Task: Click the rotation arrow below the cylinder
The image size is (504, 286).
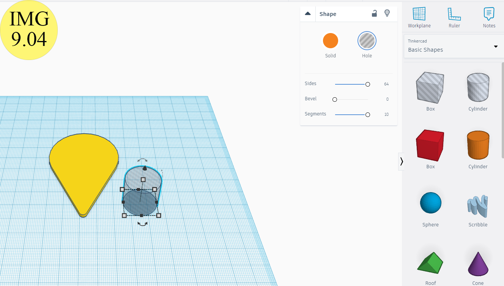Action: [x=142, y=224]
